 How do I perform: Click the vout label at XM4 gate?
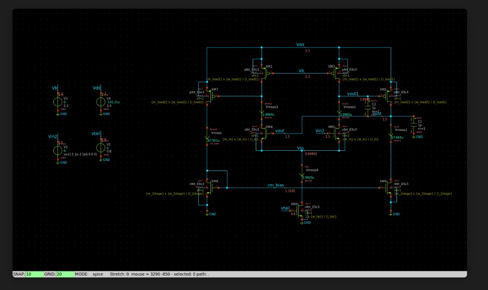(279, 131)
